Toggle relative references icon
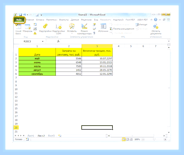 (35, 29)
